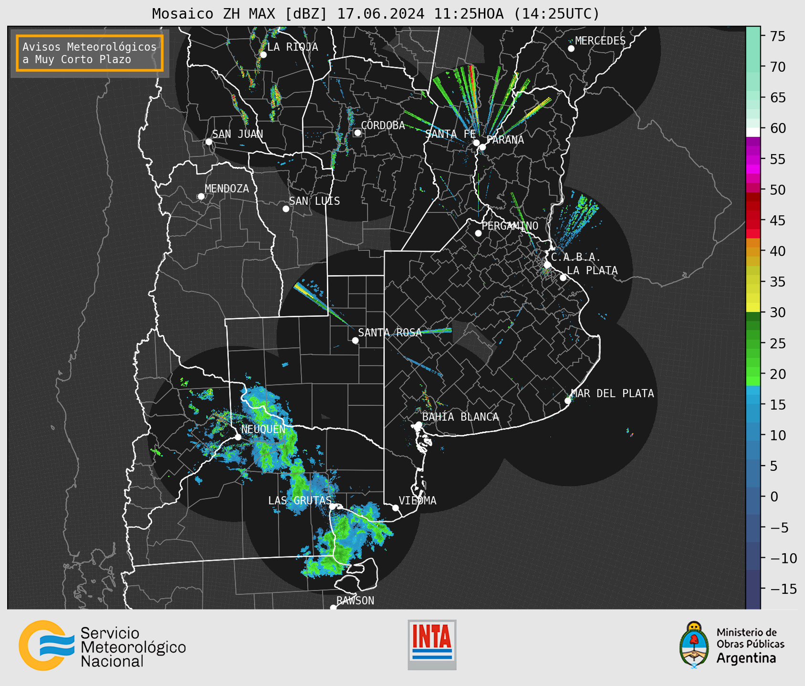This screenshot has height=686, width=805.
Task: Click the SANTA ROSA city dot
Action: coord(355,340)
